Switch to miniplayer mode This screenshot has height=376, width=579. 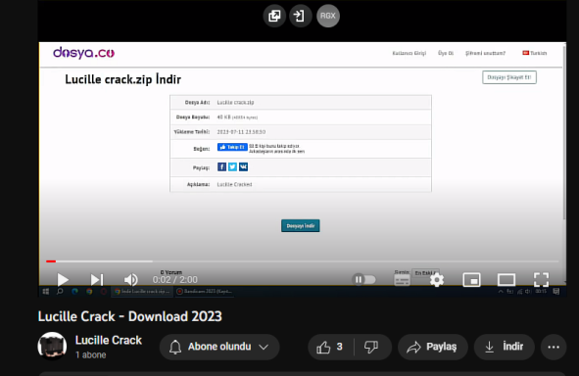(471, 280)
